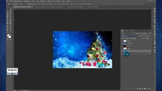Hide the Фон background layer eye
162x91 pixels.
pos(122,54)
